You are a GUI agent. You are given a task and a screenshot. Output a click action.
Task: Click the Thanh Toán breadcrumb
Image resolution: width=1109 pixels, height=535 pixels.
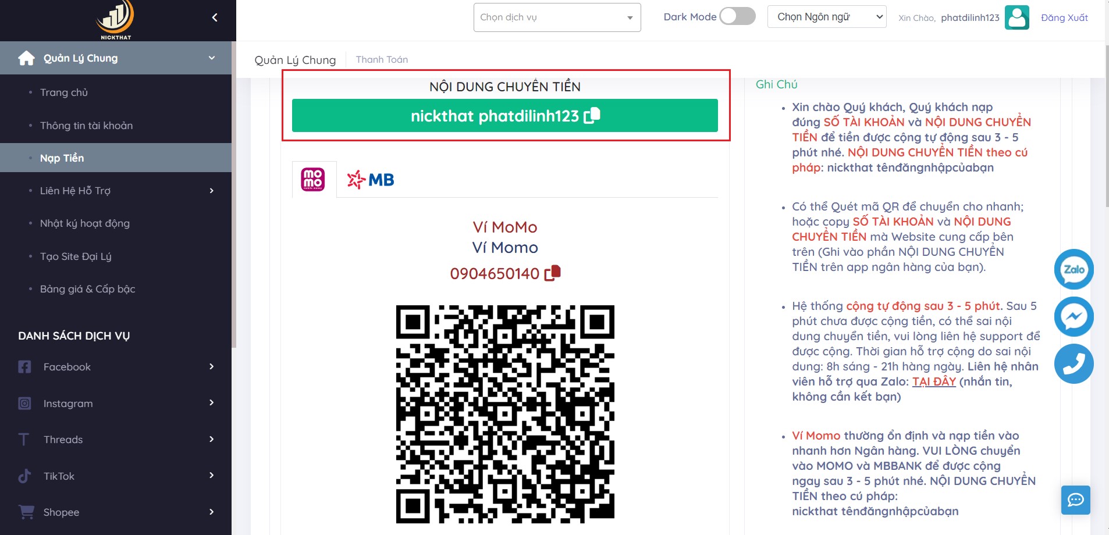[x=382, y=59]
